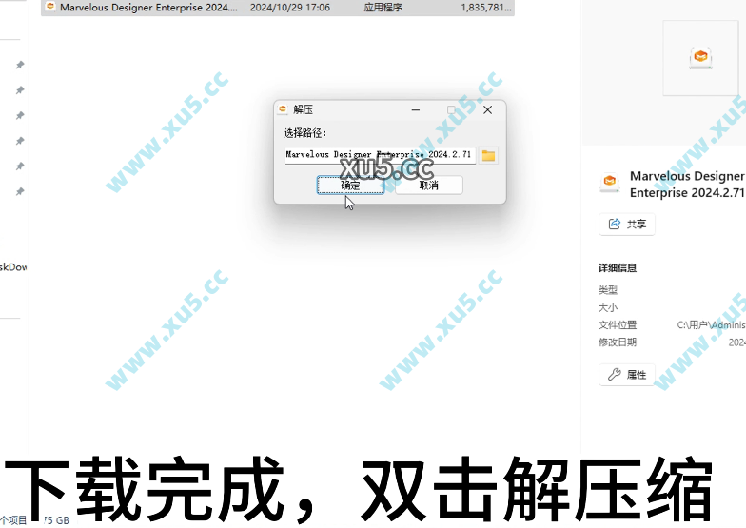Click the Marvelous Designer file icon in the list
This screenshot has height=528, width=746.
[50, 7]
